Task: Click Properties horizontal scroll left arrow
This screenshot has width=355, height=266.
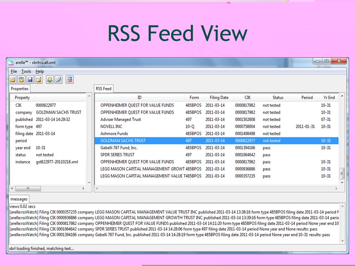Action: 12,188
